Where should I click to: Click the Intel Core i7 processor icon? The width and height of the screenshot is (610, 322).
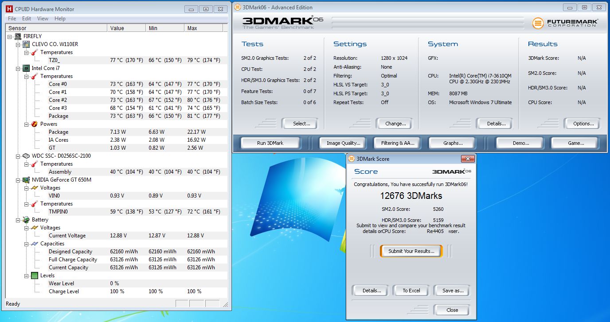27,68
